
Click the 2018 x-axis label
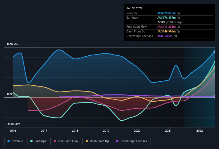[75, 131]
